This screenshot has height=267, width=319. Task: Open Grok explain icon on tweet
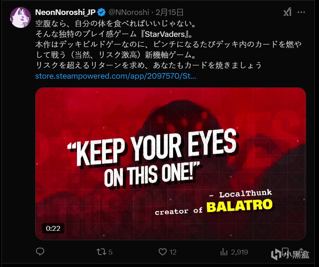tap(287, 12)
